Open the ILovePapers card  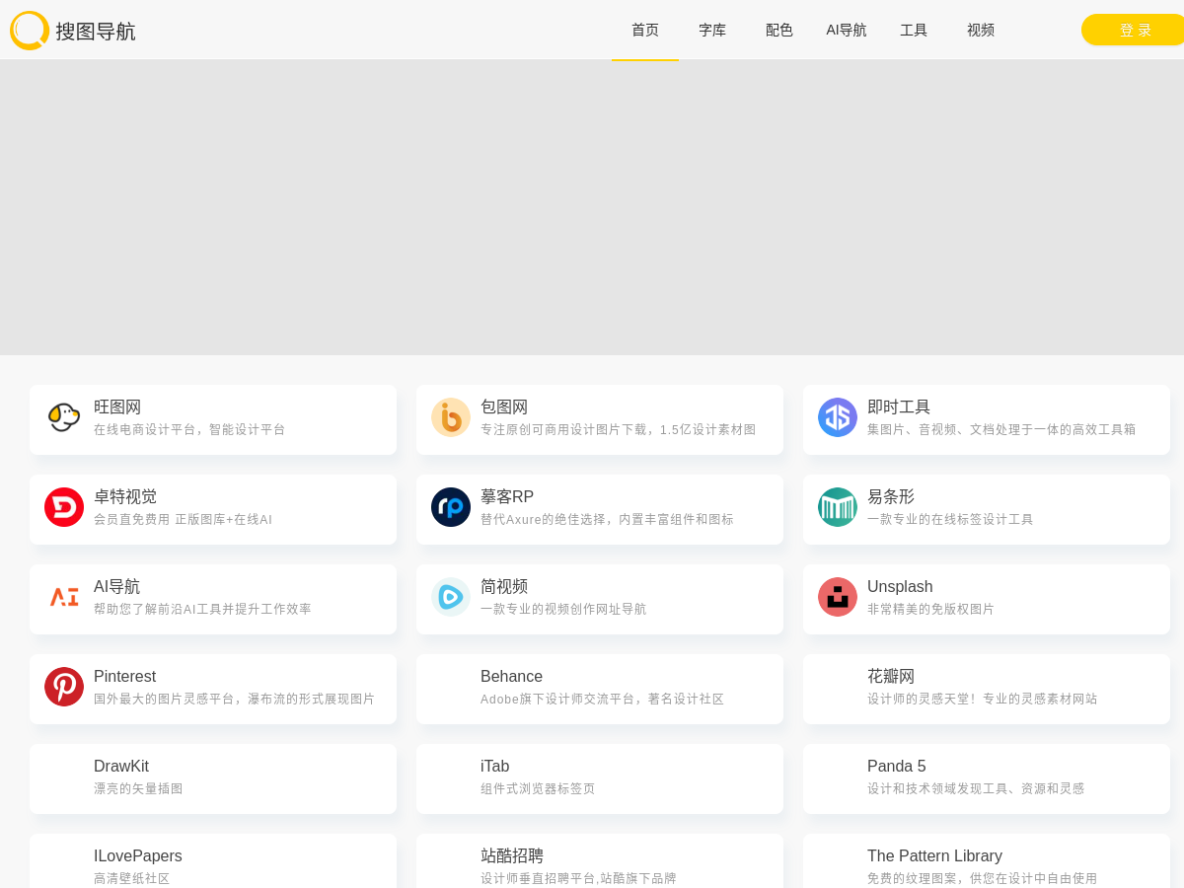tap(213, 861)
